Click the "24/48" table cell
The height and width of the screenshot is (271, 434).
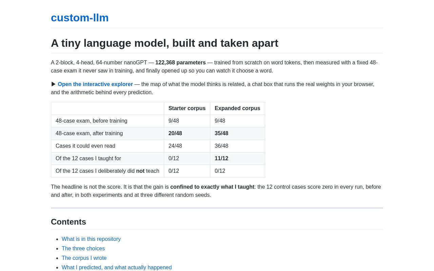(187, 146)
